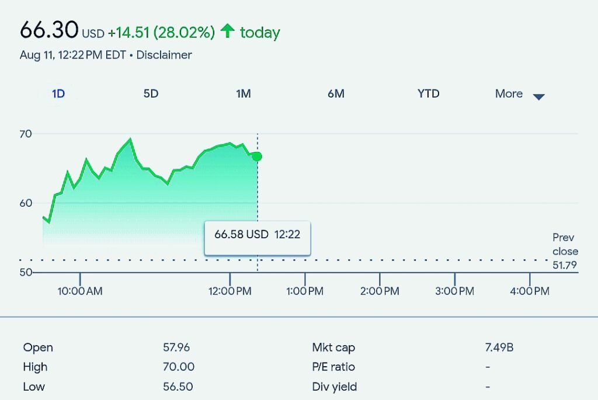598x400 pixels.
Task: Expand the More ranges dropdown arrow
Action: [x=538, y=97]
